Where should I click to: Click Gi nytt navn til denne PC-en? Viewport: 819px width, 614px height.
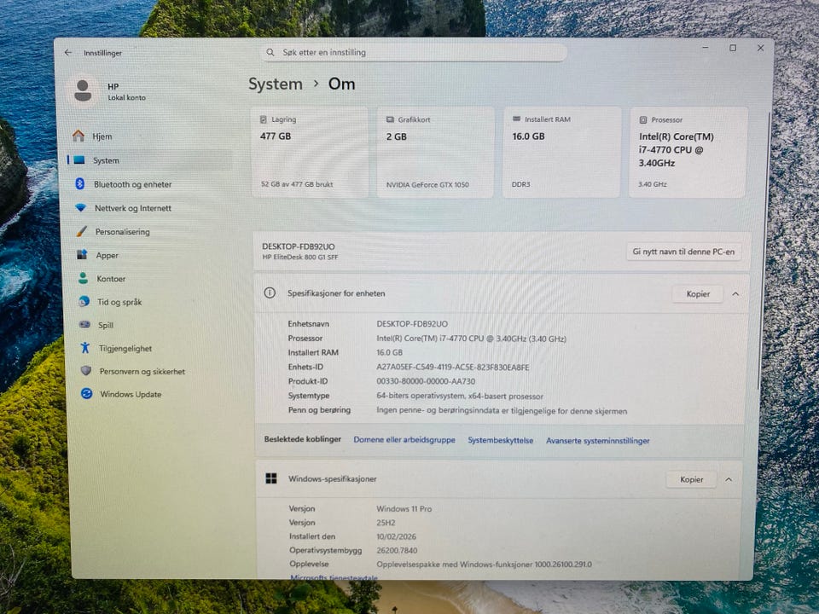point(683,252)
